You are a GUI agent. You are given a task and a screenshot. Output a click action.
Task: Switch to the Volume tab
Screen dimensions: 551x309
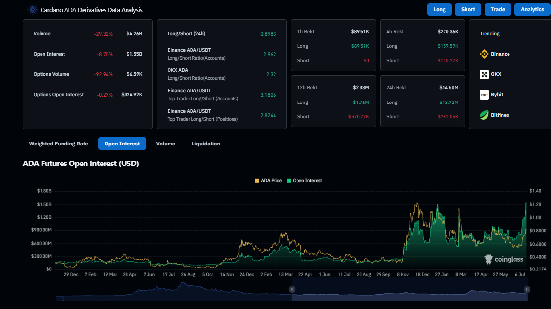(x=166, y=144)
